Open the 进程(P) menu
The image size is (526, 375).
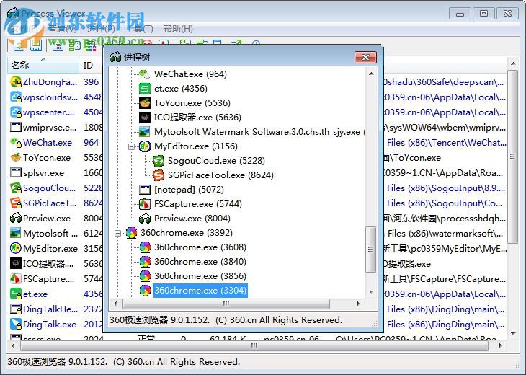pos(101,29)
